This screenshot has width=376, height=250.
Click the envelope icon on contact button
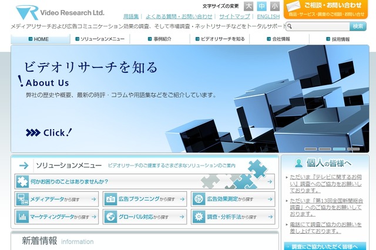[293, 6]
